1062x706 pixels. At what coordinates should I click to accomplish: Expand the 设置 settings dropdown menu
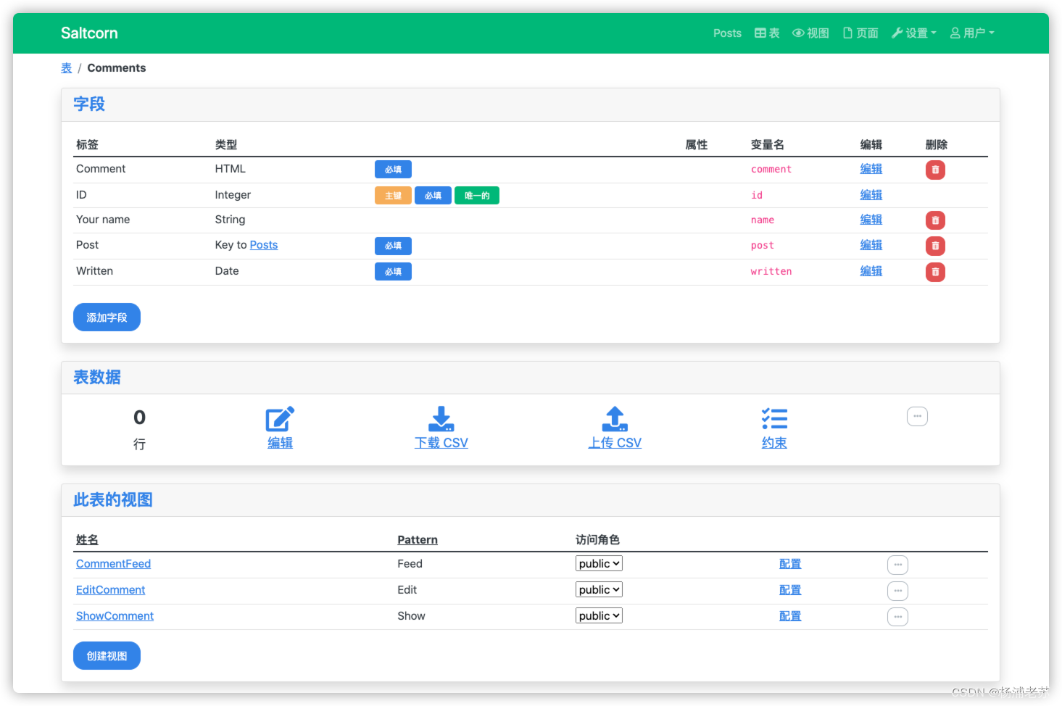point(913,33)
